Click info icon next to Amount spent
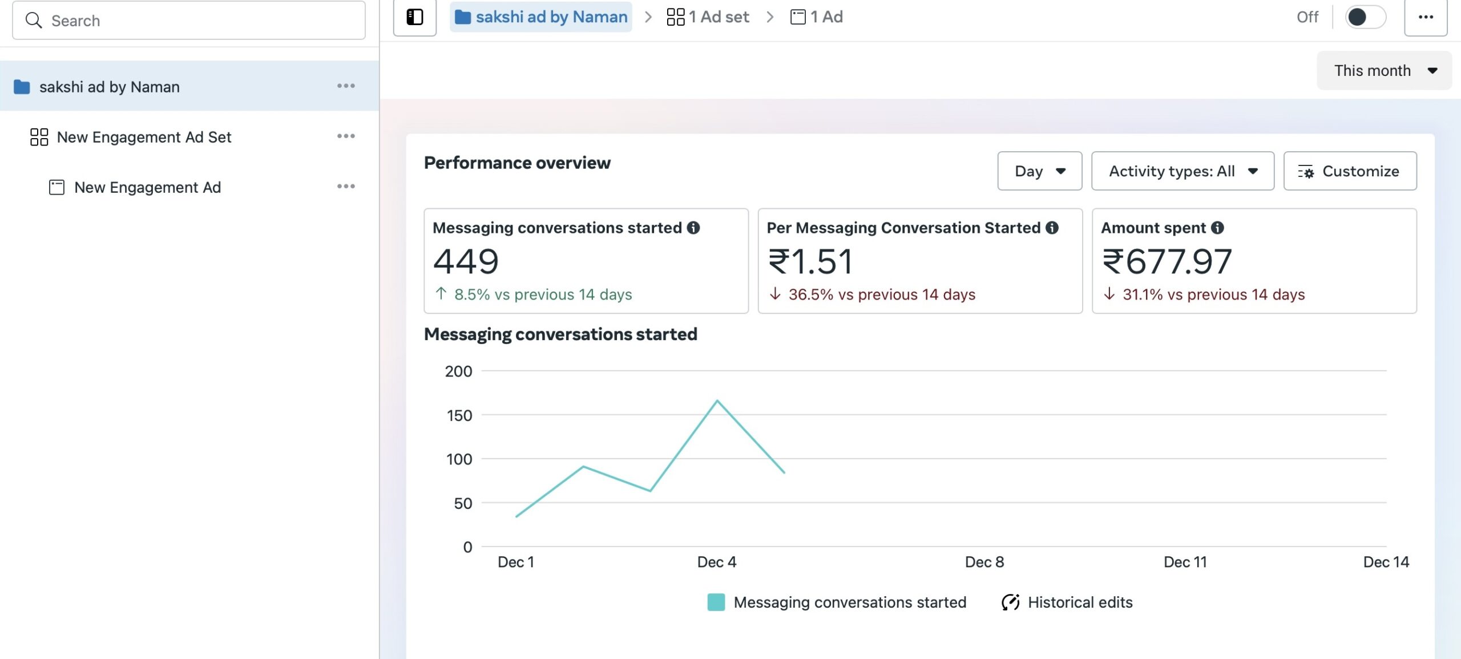The image size is (1461, 659). [x=1217, y=228]
